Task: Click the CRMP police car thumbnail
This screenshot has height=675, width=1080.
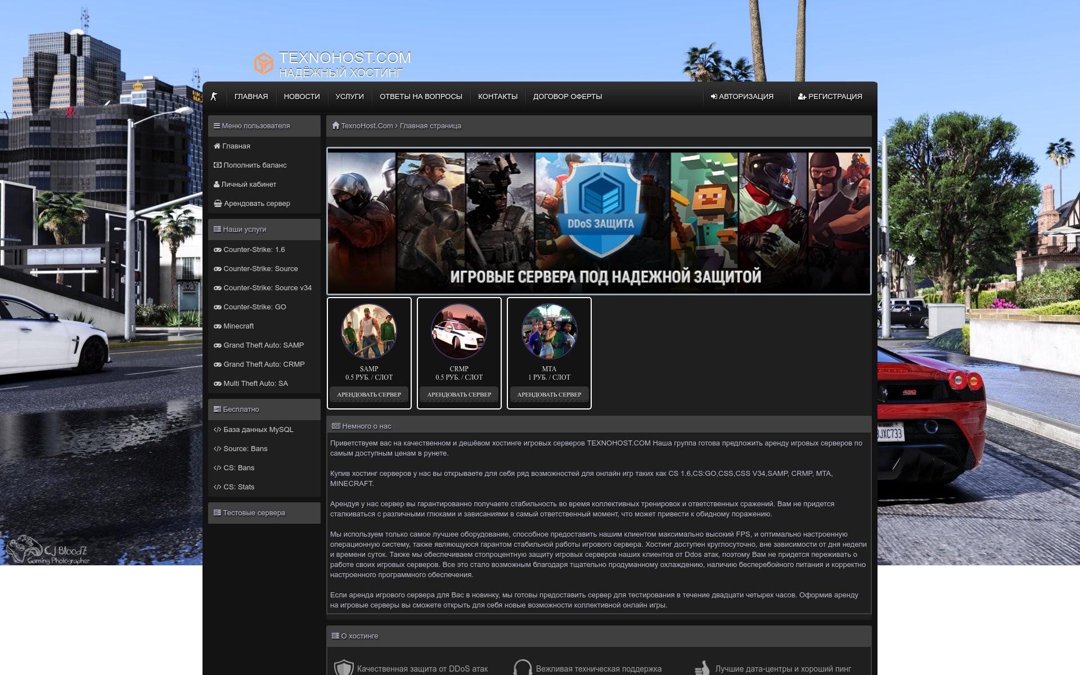Action: coord(459,331)
